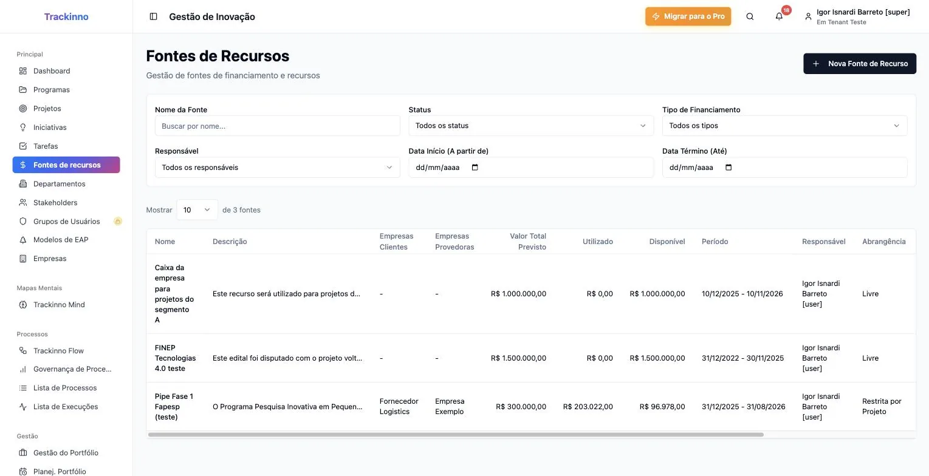Click the Stakeholders people icon

[x=23, y=203]
